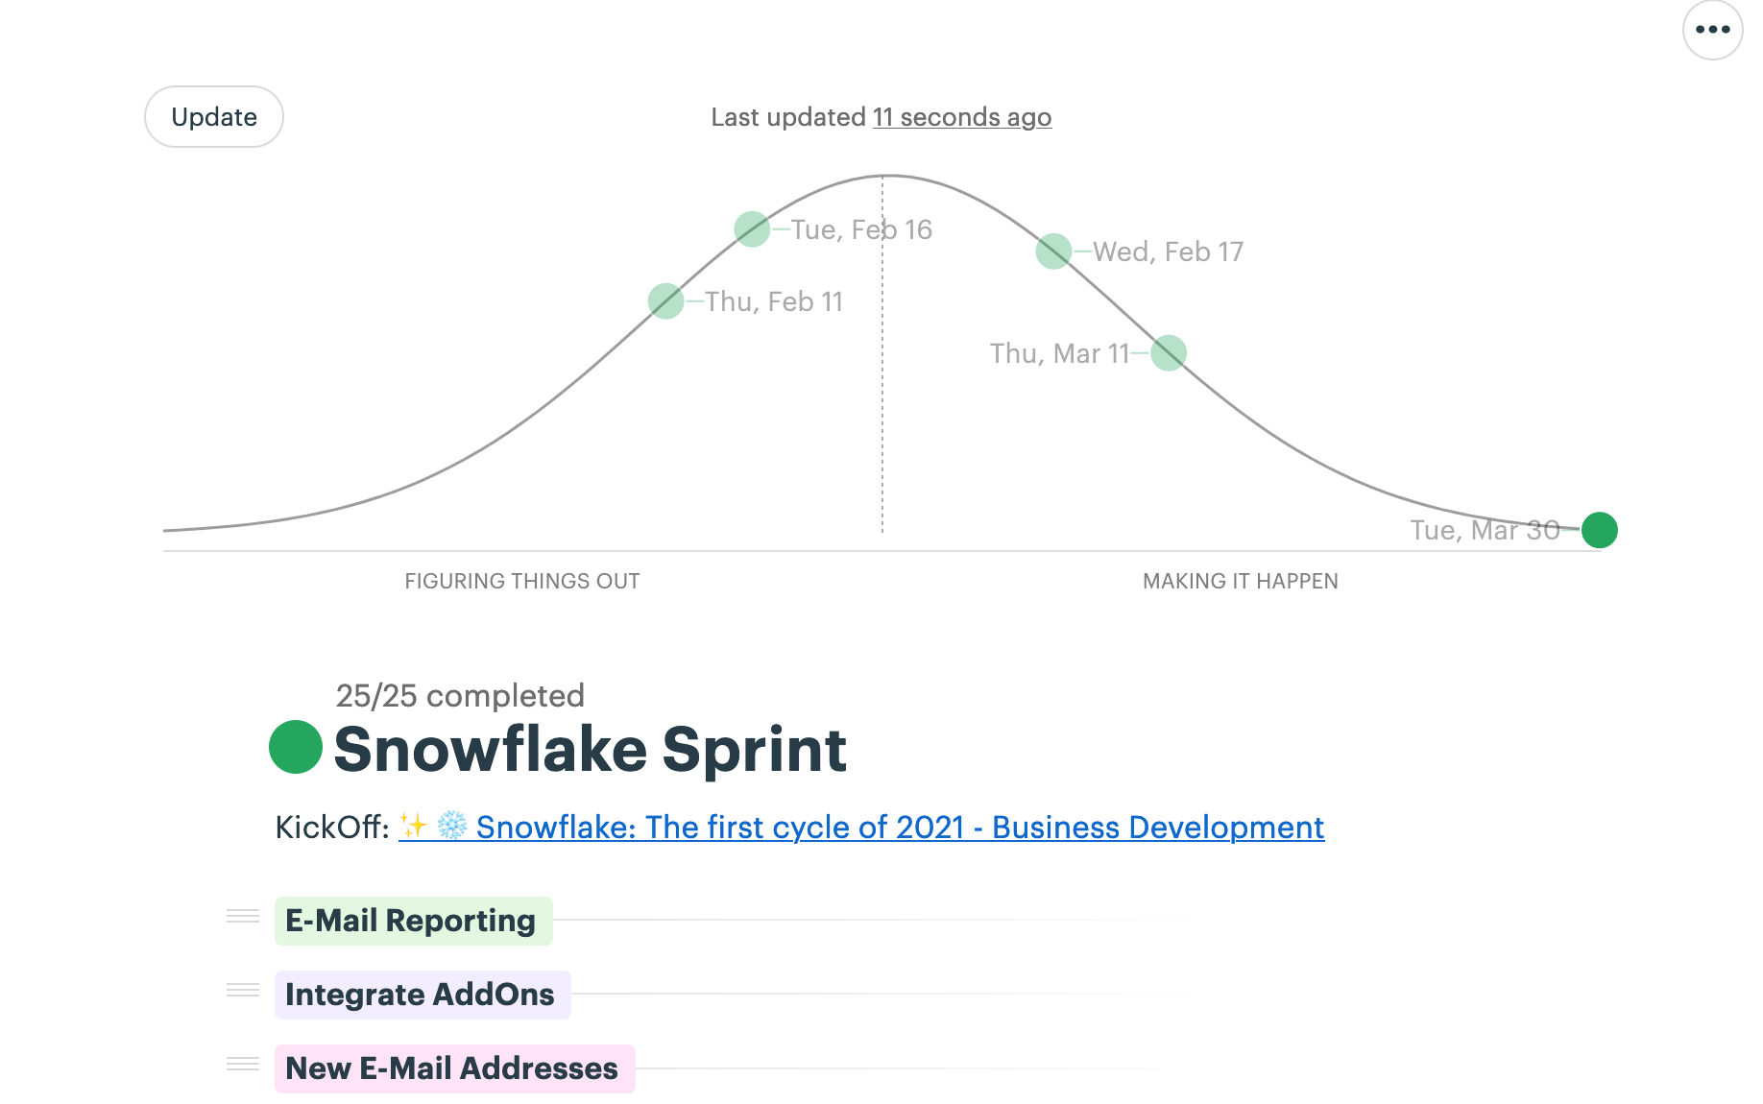The image size is (1763, 1104).
Task: Click the Snowflake Sprint title
Action: tap(591, 749)
